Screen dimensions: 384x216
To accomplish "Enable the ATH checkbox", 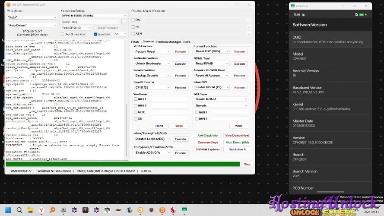I will [x=133, y=34].
